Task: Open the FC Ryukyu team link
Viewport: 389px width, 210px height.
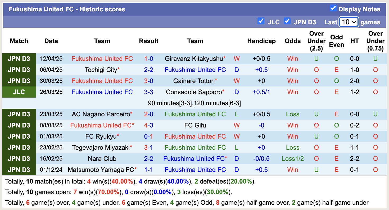Action: [100, 136]
